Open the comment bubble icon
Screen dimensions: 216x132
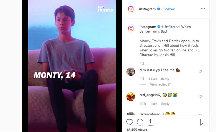click(140, 122)
